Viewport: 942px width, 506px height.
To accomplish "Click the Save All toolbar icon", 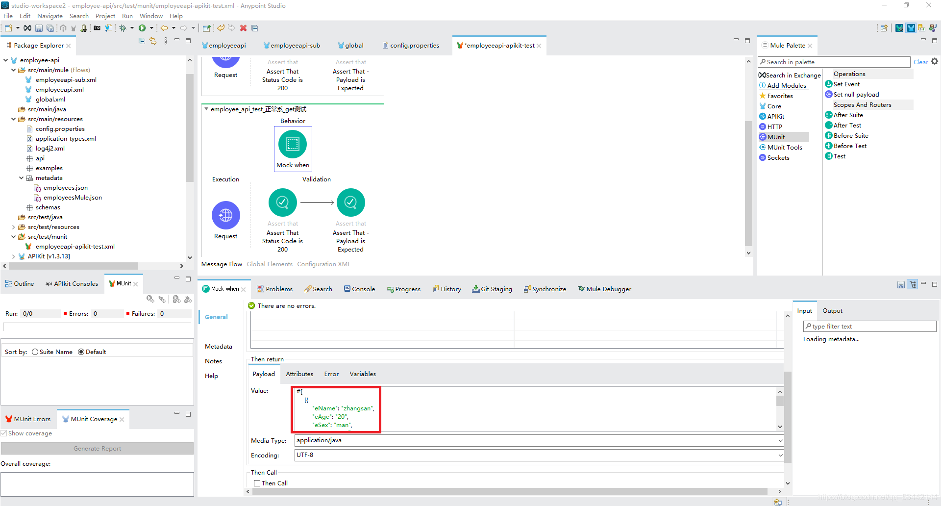I will [50, 28].
